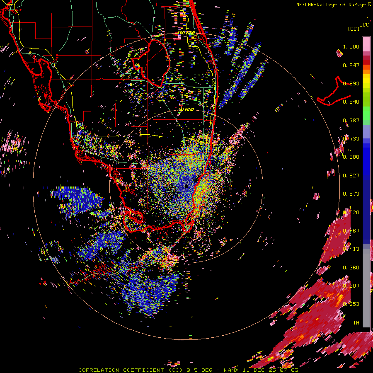Select the 0.733 scale value

coord(351,139)
